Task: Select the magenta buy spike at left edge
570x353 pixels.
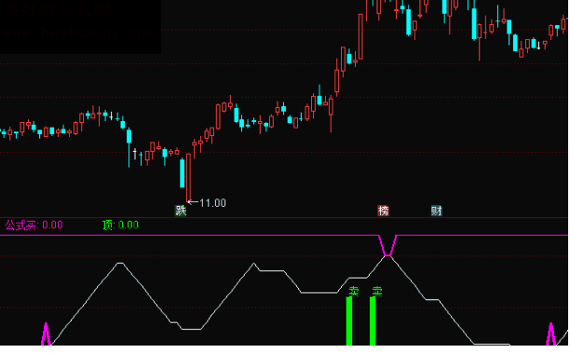Action: 46,333
